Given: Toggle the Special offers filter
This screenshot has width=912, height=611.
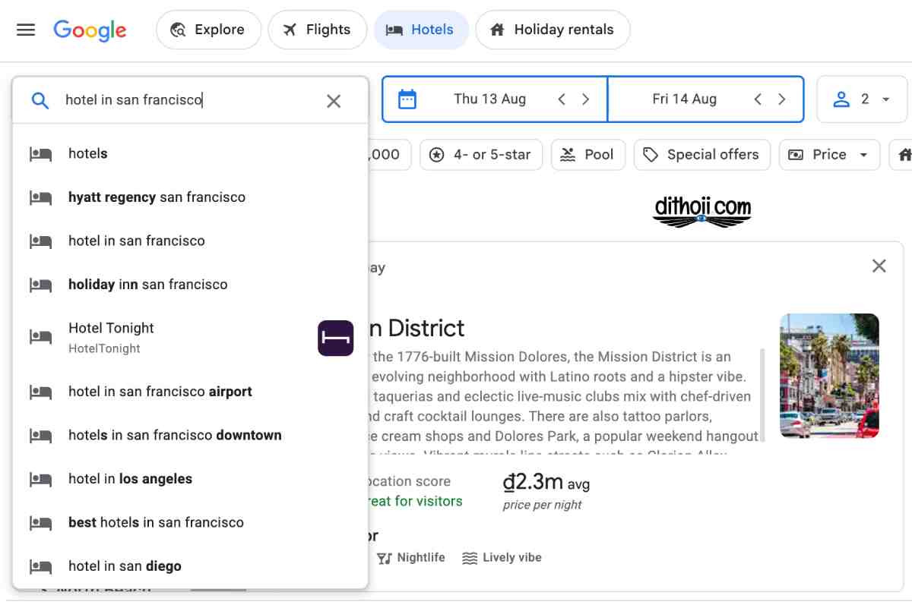Looking at the screenshot, I should tap(701, 155).
